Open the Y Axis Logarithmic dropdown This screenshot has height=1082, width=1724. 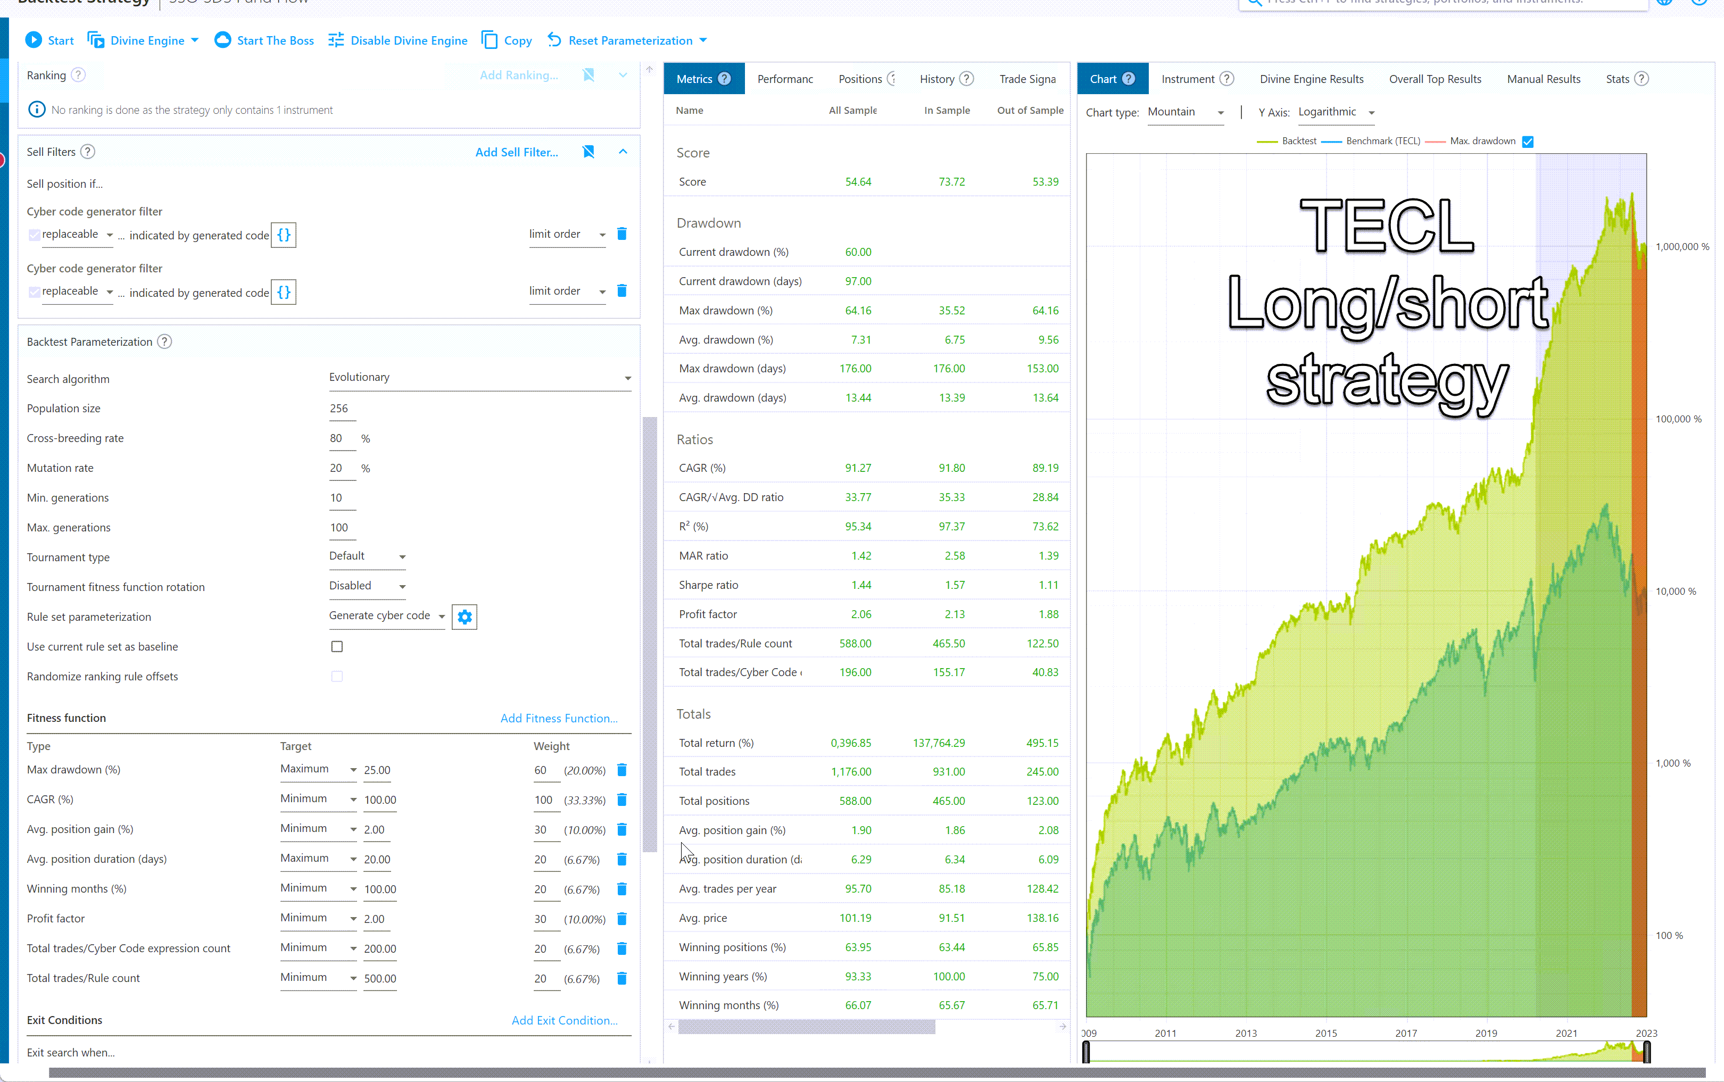point(1337,112)
